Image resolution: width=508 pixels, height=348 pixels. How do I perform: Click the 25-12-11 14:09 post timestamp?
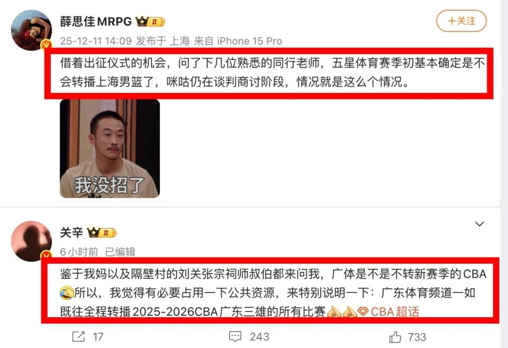[96, 41]
